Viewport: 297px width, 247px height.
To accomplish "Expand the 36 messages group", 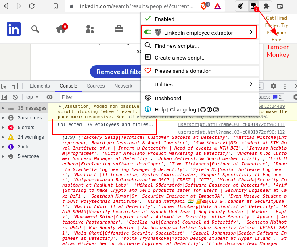I will click(x=3, y=108).
